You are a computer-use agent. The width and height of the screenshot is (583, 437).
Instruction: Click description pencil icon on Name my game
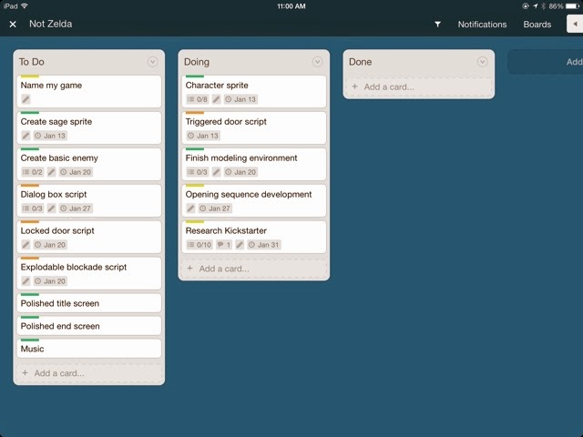tap(26, 99)
